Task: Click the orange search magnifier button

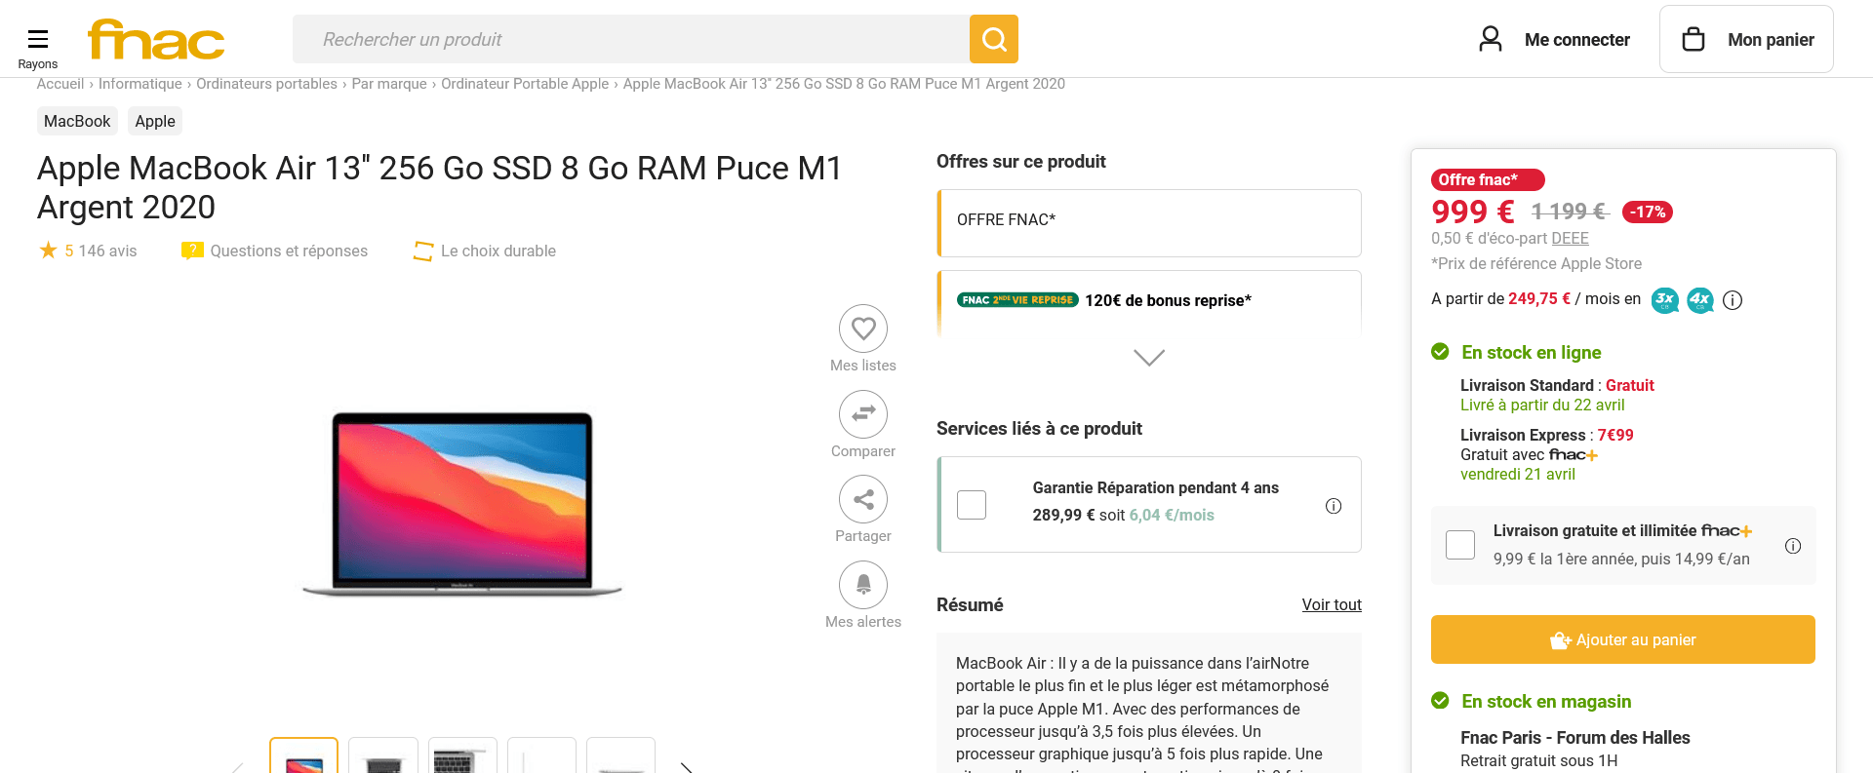Action: pos(994,39)
